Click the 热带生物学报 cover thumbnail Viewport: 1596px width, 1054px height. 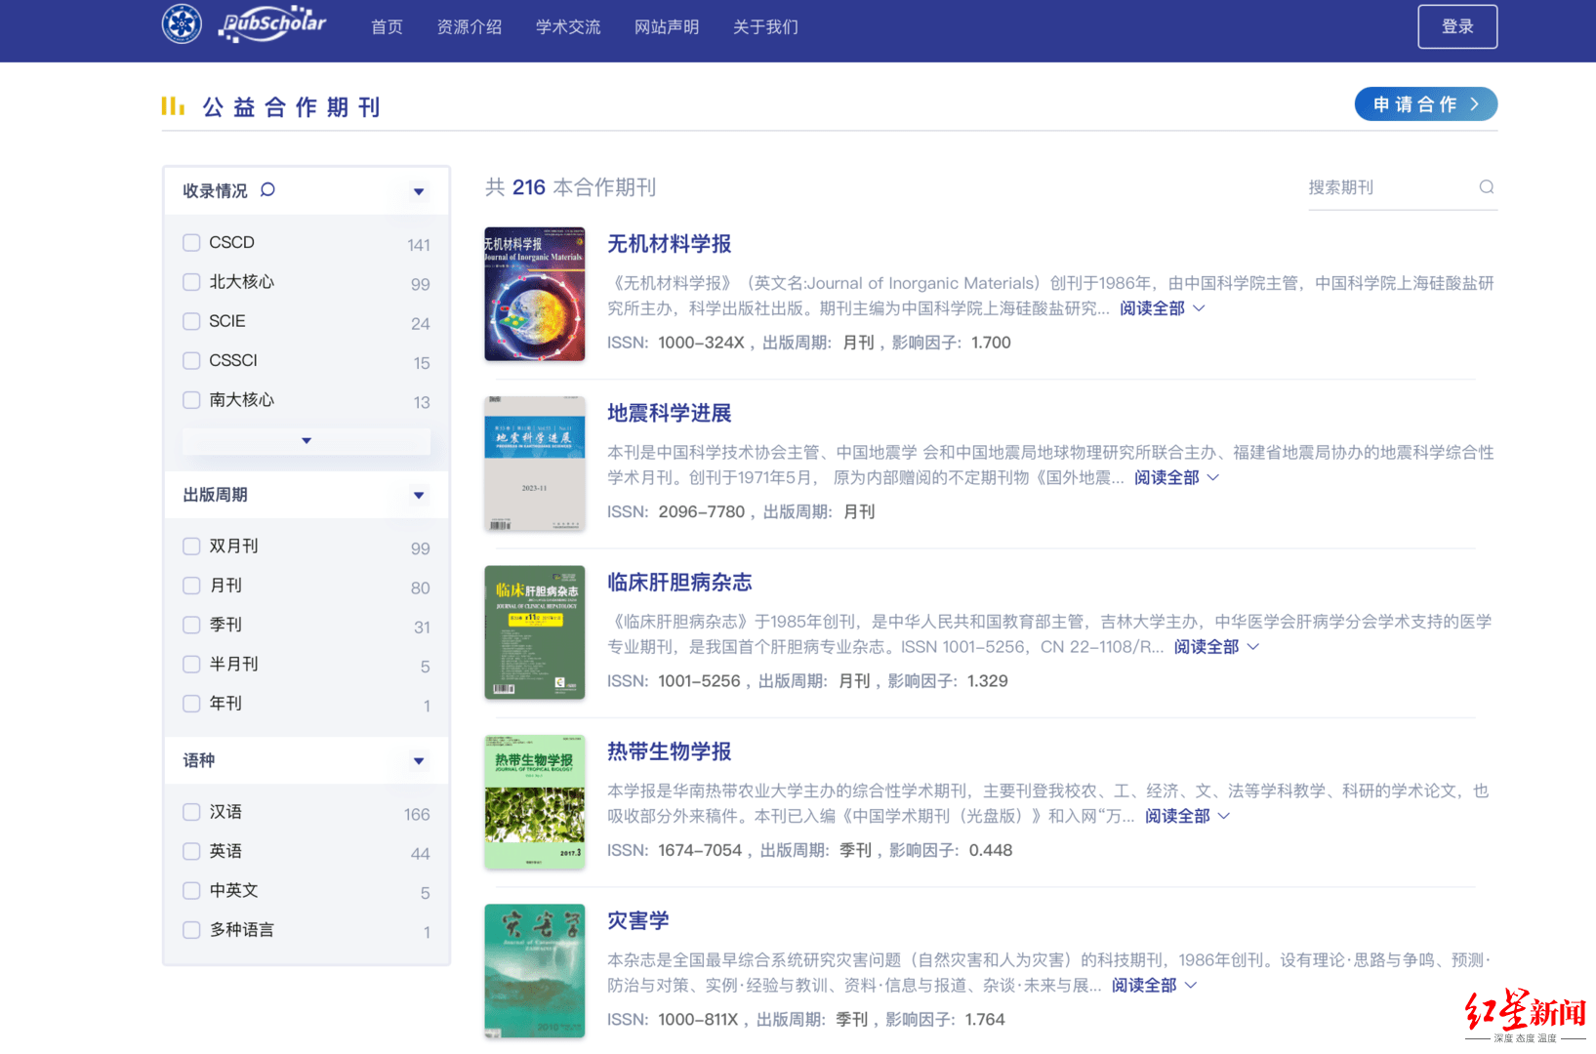pos(535,801)
